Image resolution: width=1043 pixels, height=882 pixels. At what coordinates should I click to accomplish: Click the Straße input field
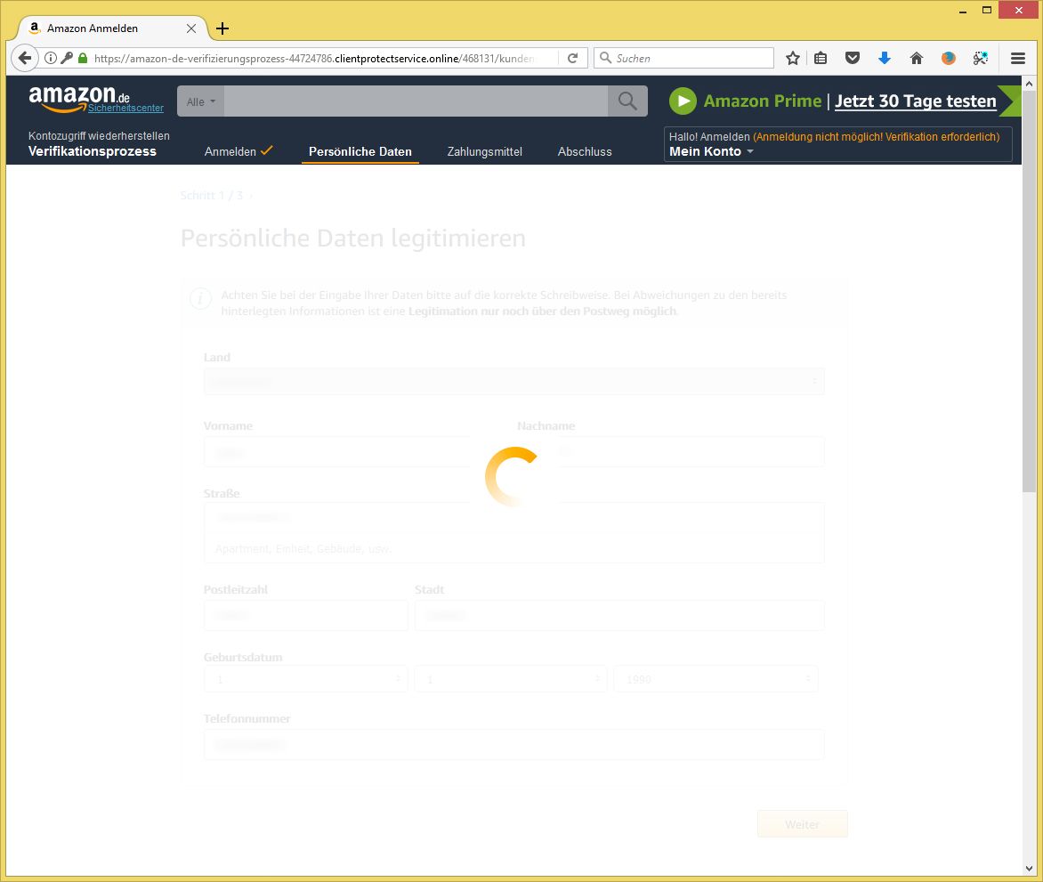coord(513,517)
